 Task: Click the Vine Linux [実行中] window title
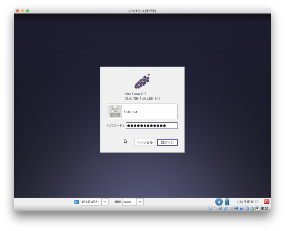click(x=142, y=11)
